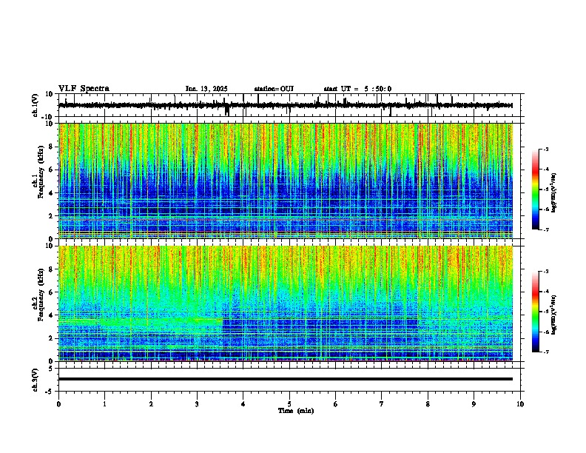Image resolution: width=586 pixels, height=453 pixels.
Task: Click the ch.1 color bar log(PSD) unit label
Action: coord(554,192)
